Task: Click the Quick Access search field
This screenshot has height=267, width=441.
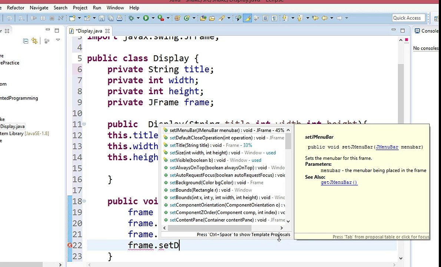Action: (408, 18)
